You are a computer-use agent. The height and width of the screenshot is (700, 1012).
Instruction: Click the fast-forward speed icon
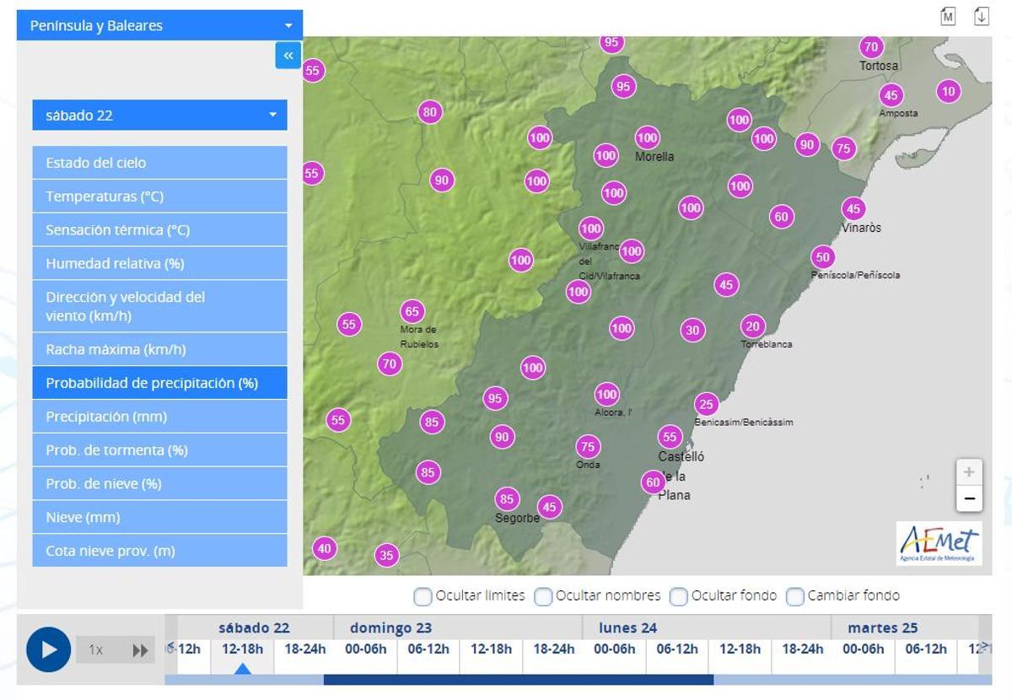coord(140,650)
